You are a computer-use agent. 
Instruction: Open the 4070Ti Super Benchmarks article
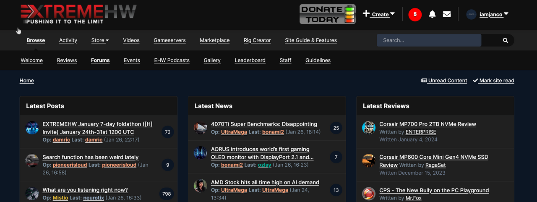(264, 124)
